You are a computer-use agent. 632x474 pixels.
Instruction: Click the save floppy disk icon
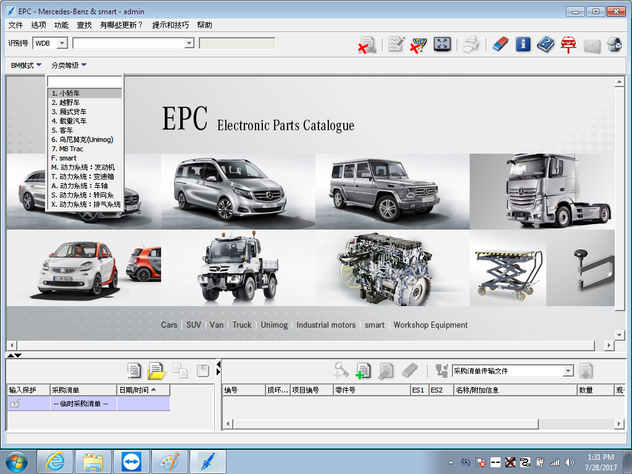pos(202,370)
